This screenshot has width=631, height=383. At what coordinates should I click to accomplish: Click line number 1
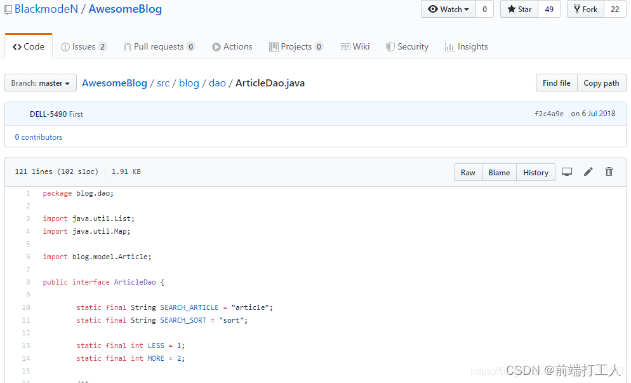pyautogui.click(x=28, y=193)
